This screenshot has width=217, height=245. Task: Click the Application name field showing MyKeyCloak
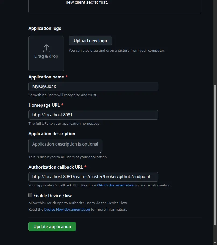[93, 87]
